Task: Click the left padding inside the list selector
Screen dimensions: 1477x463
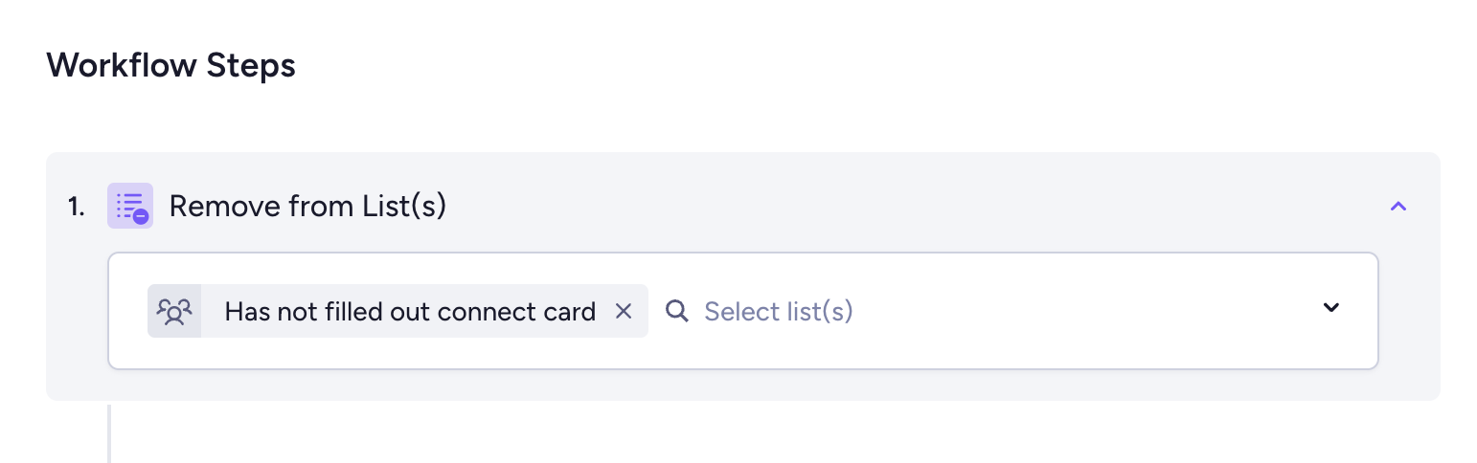Action: point(127,311)
